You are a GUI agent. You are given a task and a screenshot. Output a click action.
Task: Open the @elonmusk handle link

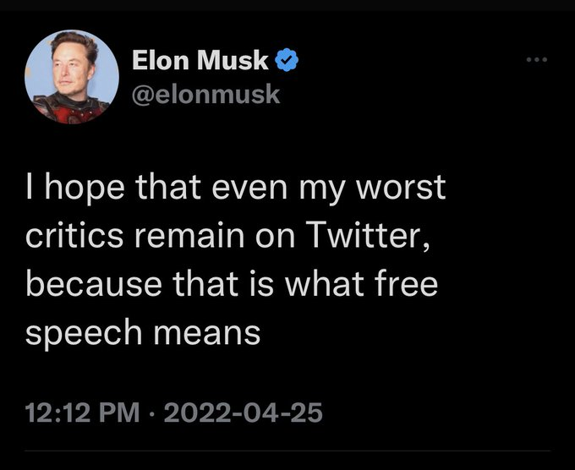(x=206, y=94)
